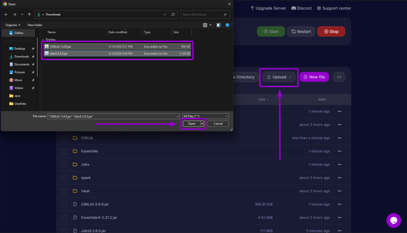Click the back navigation arrow in the Open dialog
Image resolution: width=407 pixels, height=233 pixels.
click(6, 14)
